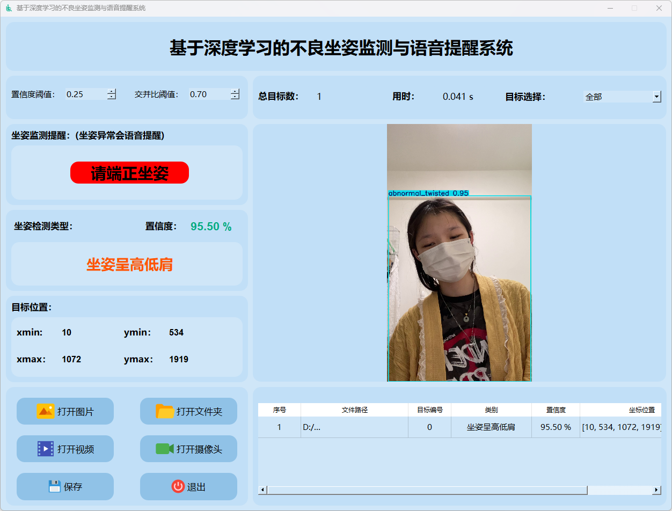This screenshot has height=511, width=672.
Task: Click the 用时 value 0.041 s
Action: tap(458, 97)
